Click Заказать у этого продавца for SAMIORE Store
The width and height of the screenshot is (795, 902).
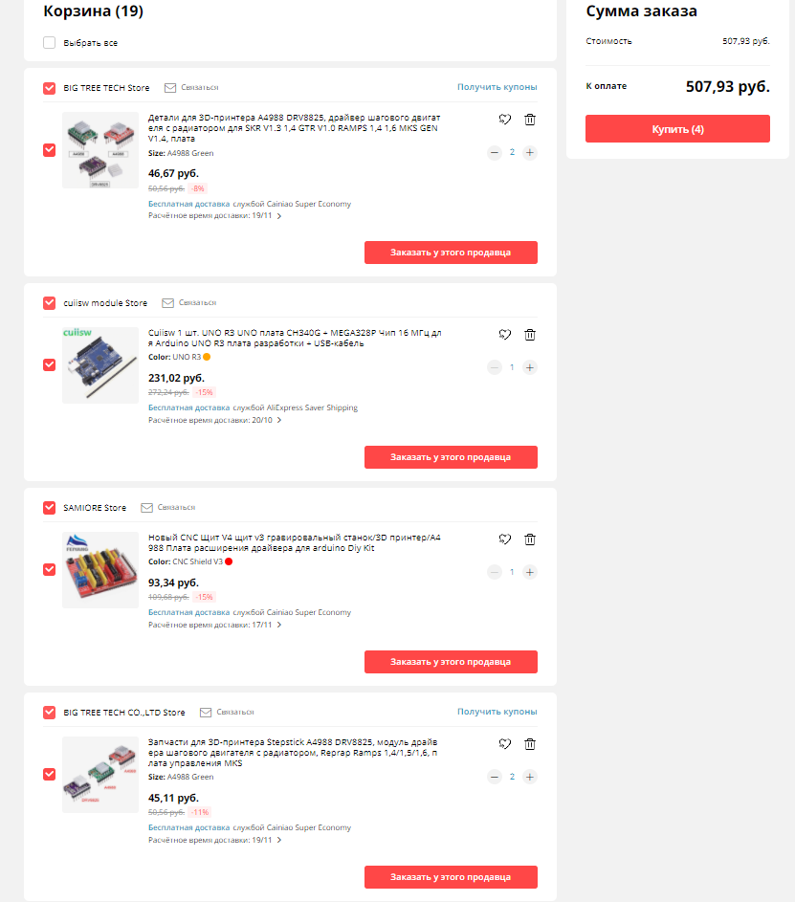(451, 662)
